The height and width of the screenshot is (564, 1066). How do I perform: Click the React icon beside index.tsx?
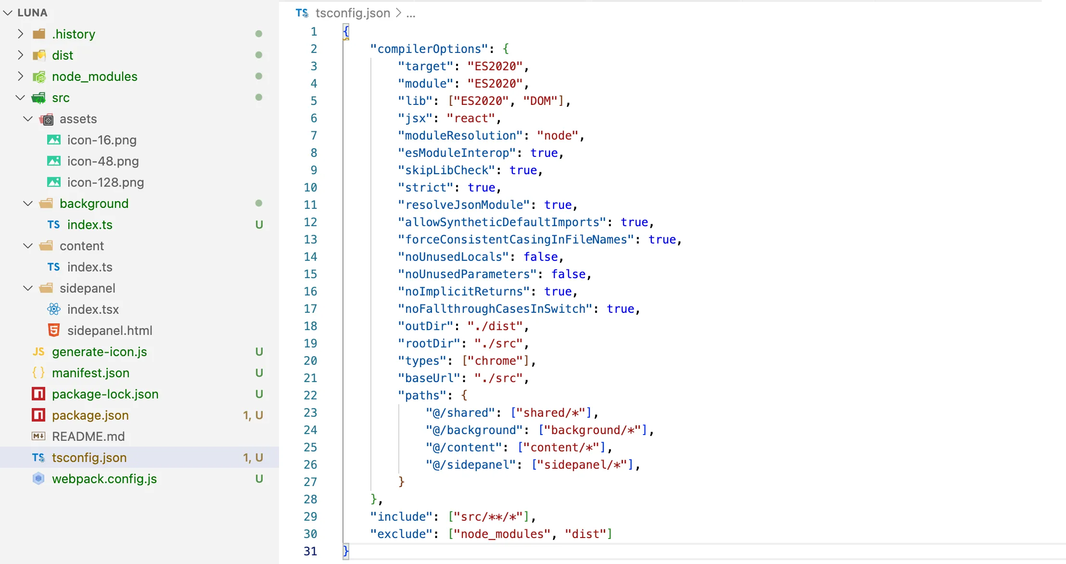pos(54,309)
